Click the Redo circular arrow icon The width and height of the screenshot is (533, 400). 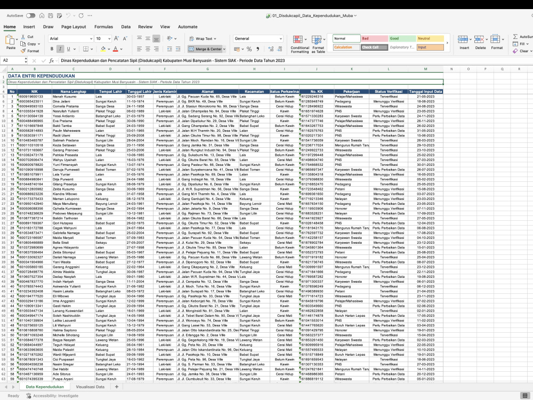pos(81,15)
